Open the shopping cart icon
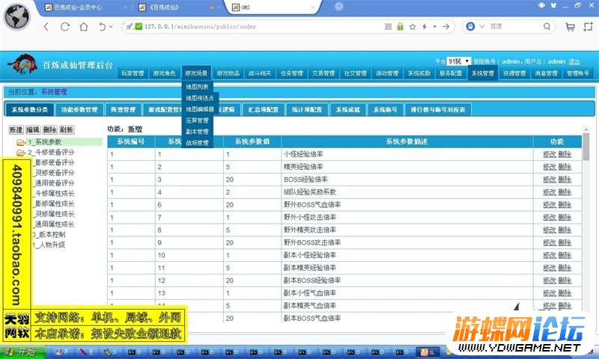Viewport: 599px width, 359px height. [x=570, y=27]
